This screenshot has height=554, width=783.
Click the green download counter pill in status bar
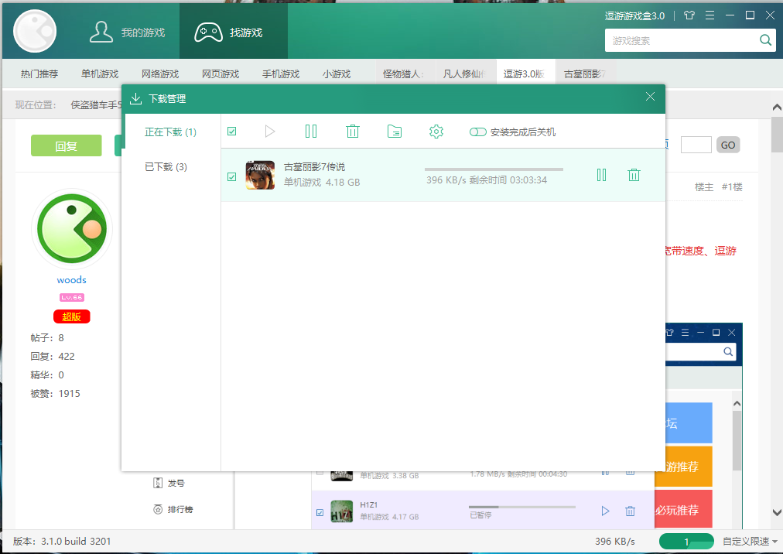[686, 542]
